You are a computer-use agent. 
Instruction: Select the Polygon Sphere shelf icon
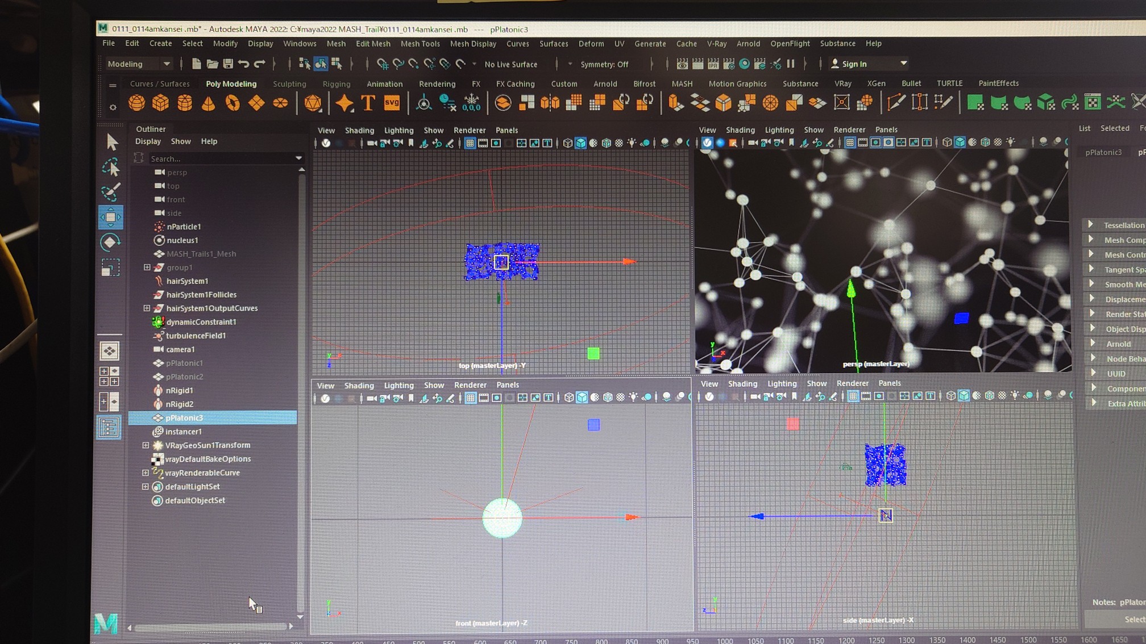[136, 103]
